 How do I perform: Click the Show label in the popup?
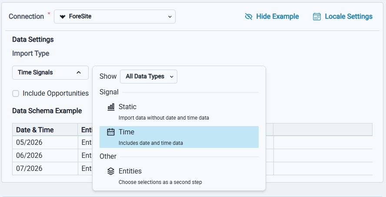[x=108, y=77]
